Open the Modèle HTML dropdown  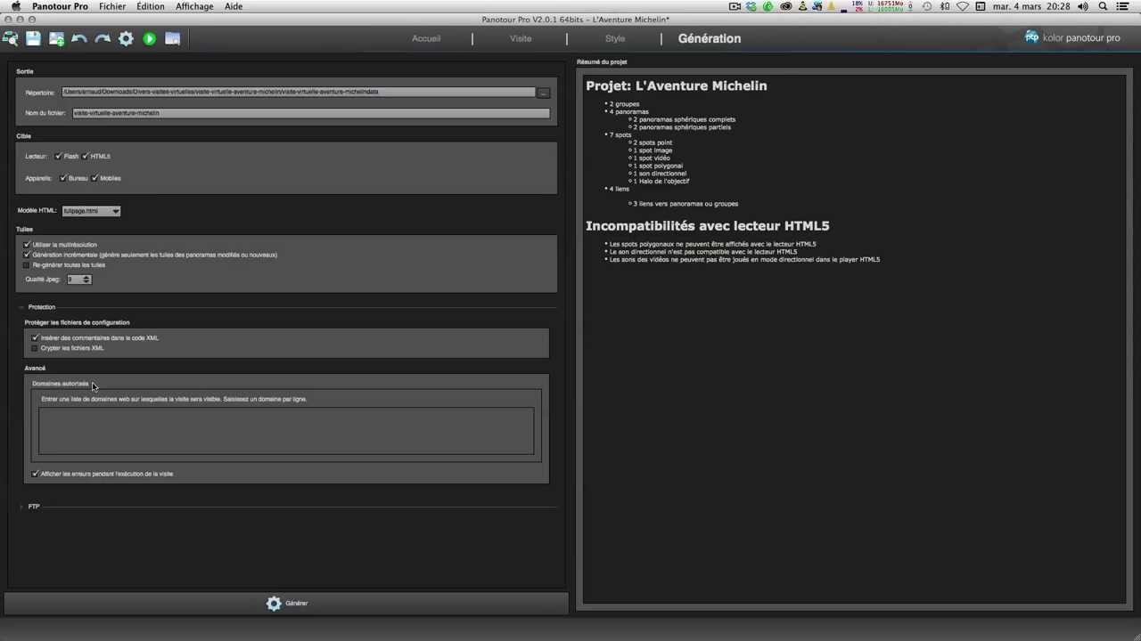91,211
